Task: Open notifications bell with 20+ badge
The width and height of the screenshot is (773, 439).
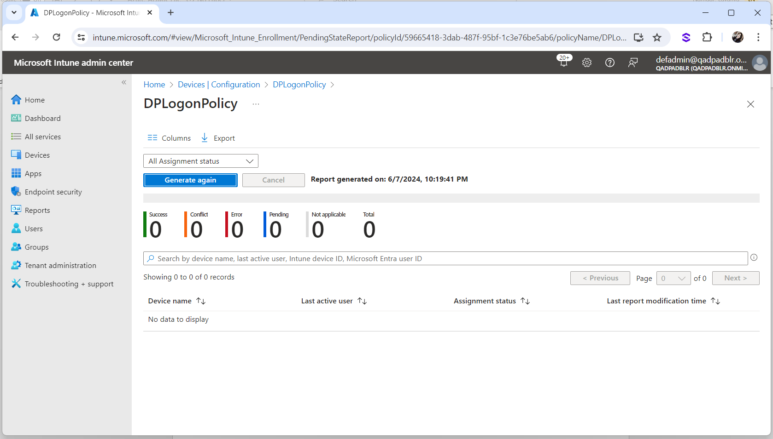Action: pyautogui.click(x=564, y=62)
